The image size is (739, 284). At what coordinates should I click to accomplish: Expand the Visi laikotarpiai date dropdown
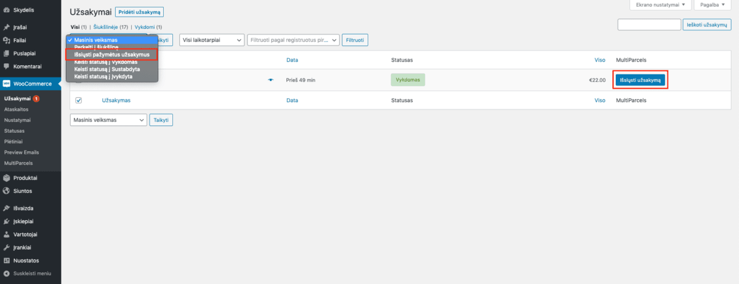211,40
